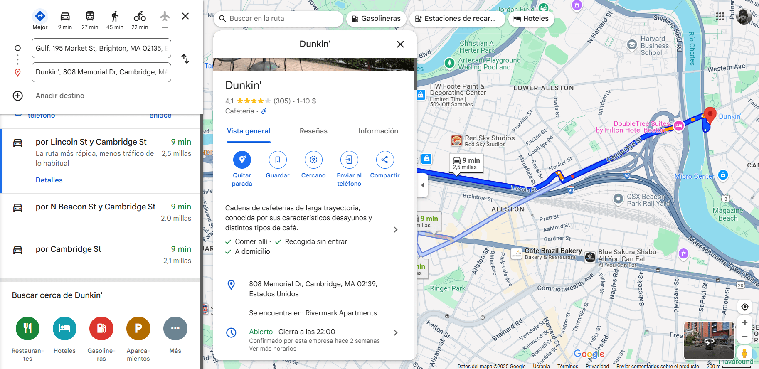The width and height of the screenshot is (759, 369).
Task: Click the 9 min 2,5 millas route label
Action: [466, 163]
